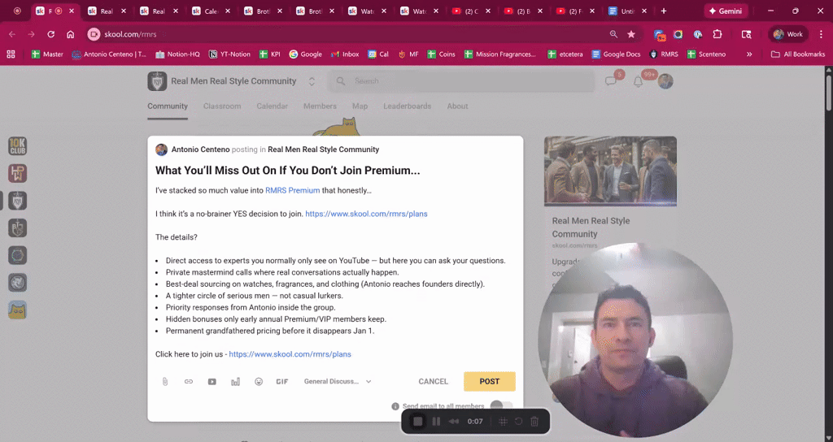The image size is (833, 442).
Task: Click the info icon next to Send email
Action: (x=395, y=406)
